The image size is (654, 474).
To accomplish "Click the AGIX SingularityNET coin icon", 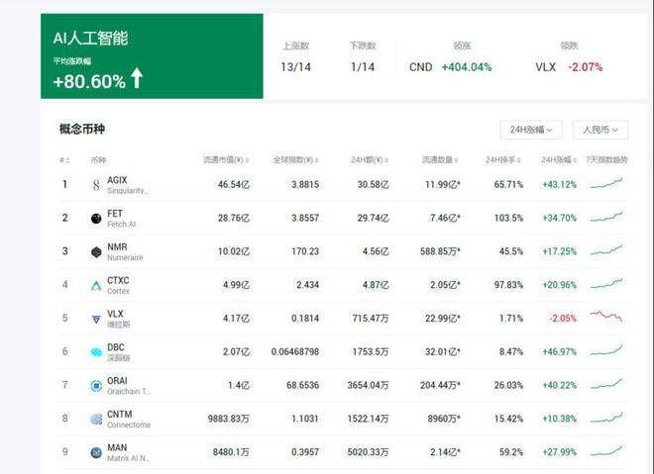I will (96, 185).
